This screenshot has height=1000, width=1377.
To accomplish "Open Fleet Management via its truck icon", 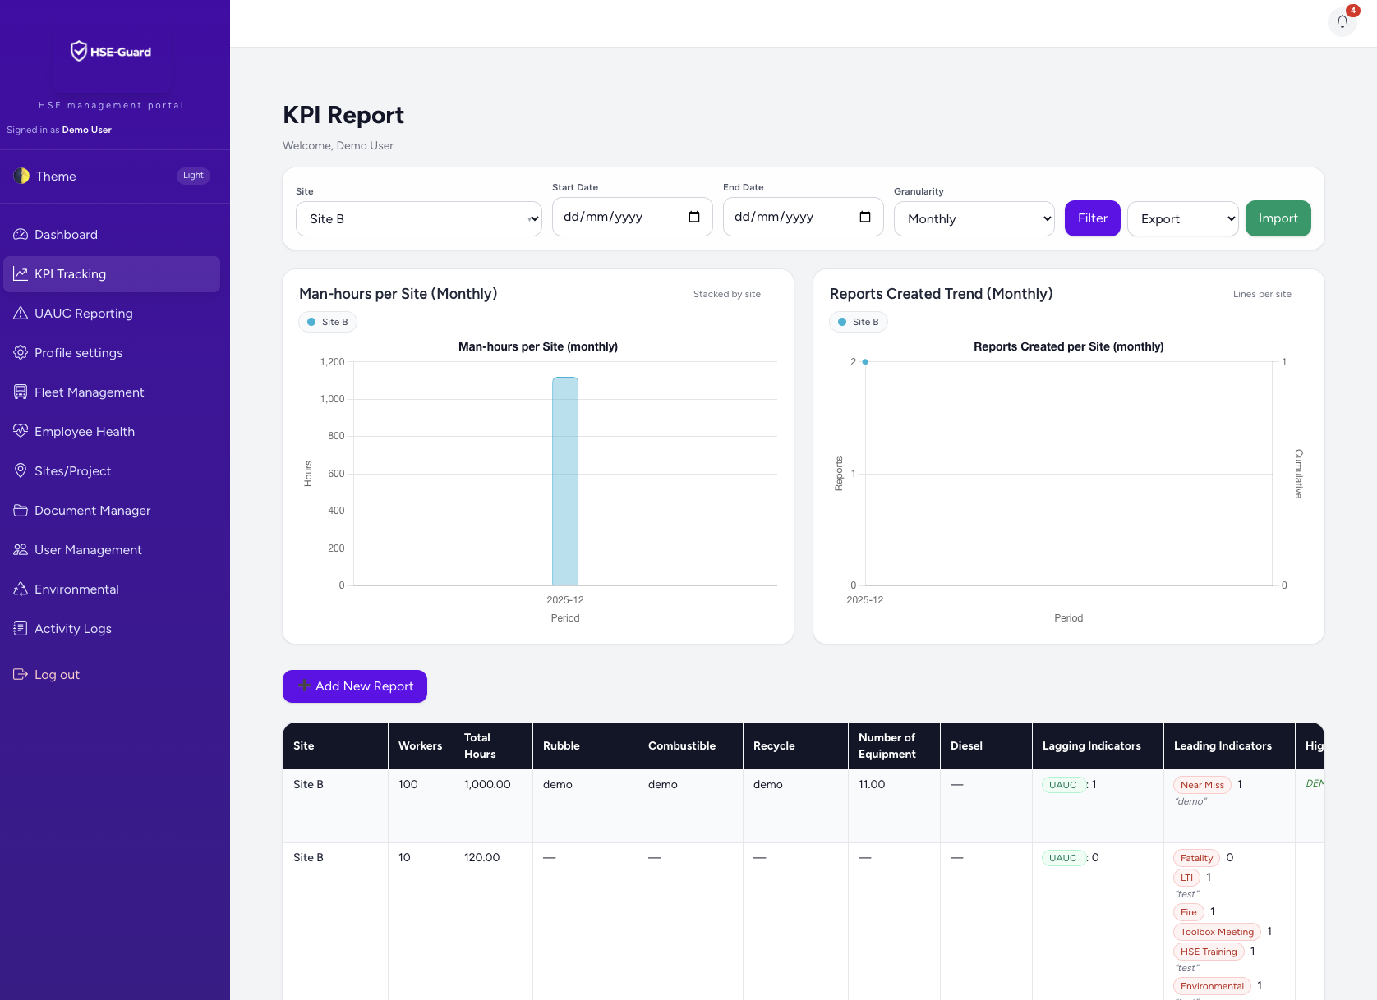I will (21, 392).
